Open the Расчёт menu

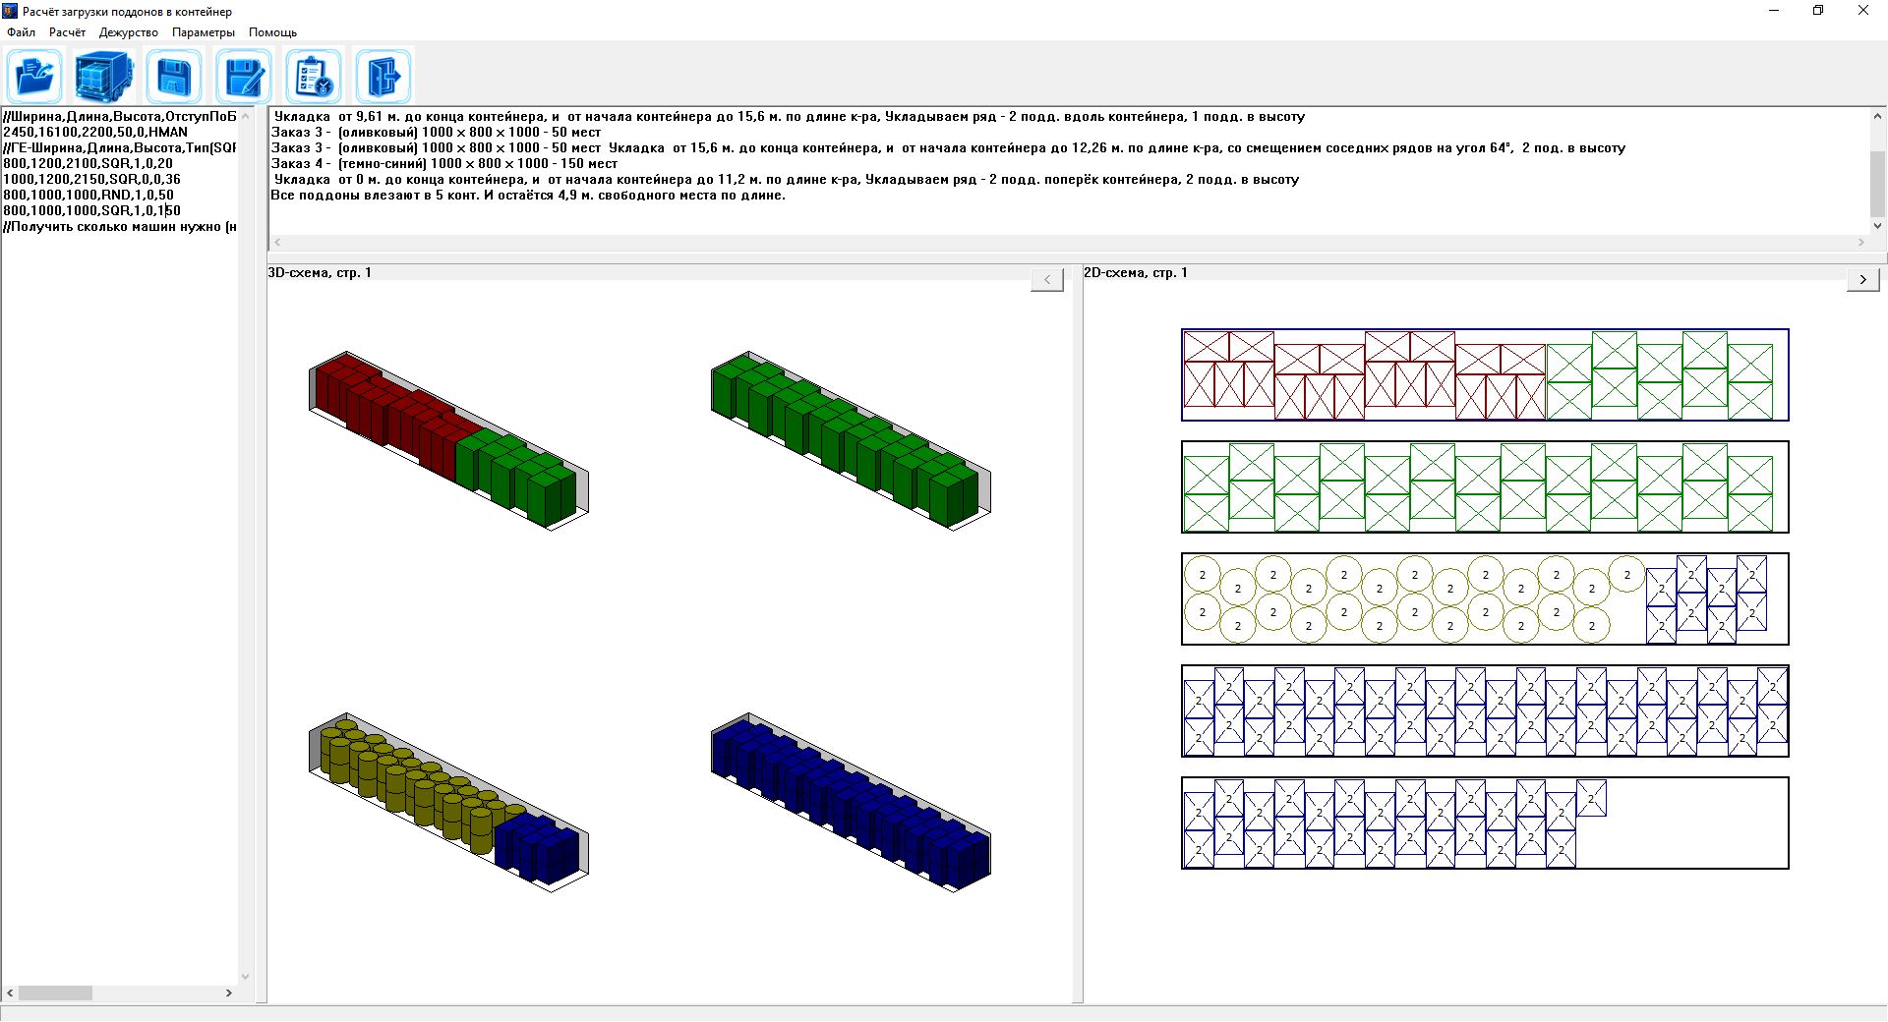point(67,32)
